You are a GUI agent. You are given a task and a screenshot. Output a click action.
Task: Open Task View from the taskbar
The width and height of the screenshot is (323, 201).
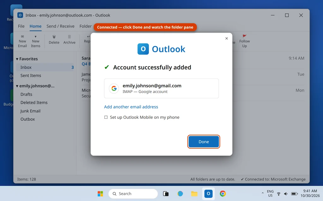click(166, 193)
